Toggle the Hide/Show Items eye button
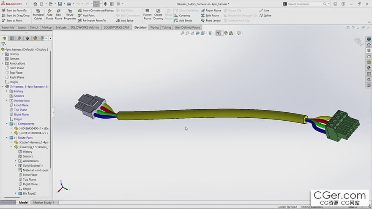This screenshot has width=372, height=209. [218, 33]
